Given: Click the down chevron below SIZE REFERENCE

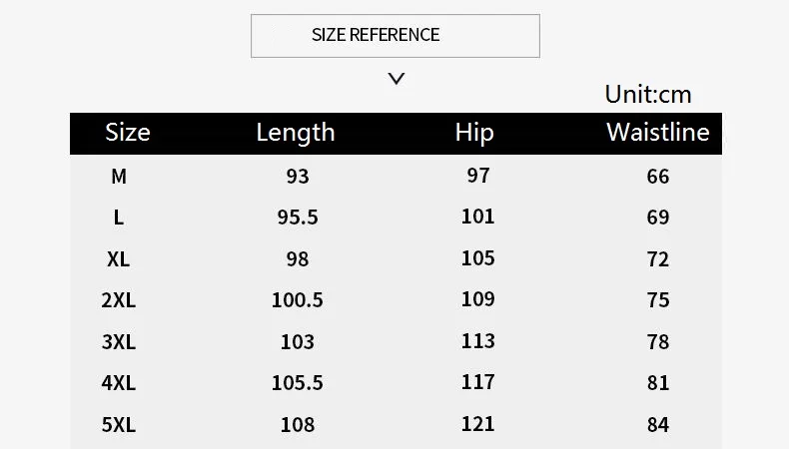Looking at the screenshot, I should click(396, 79).
